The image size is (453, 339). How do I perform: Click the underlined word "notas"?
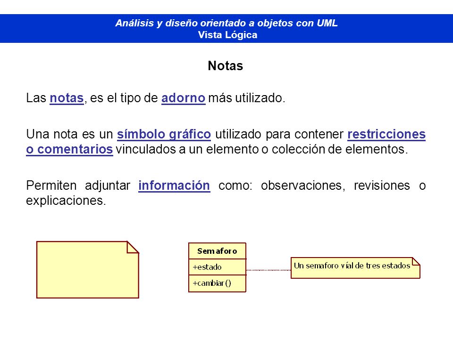(67, 98)
